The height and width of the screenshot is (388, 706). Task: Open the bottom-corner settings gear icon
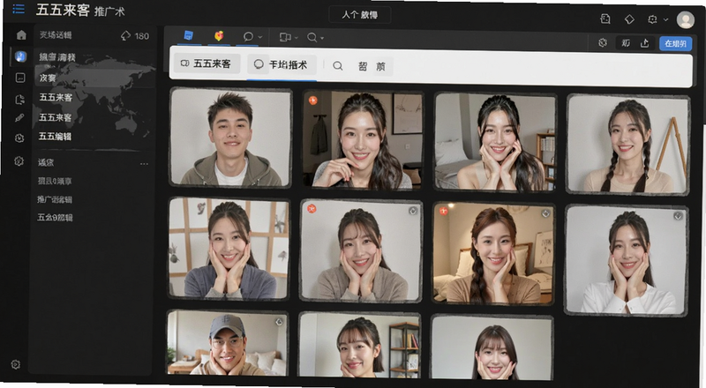click(15, 364)
